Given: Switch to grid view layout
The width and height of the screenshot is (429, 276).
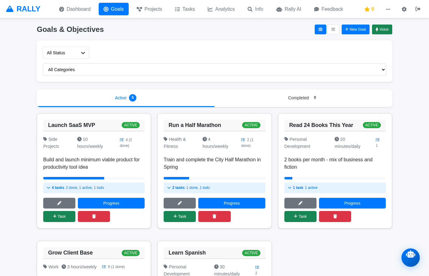Looking at the screenshot, I should pyautogui.click(x=320, y=29).
